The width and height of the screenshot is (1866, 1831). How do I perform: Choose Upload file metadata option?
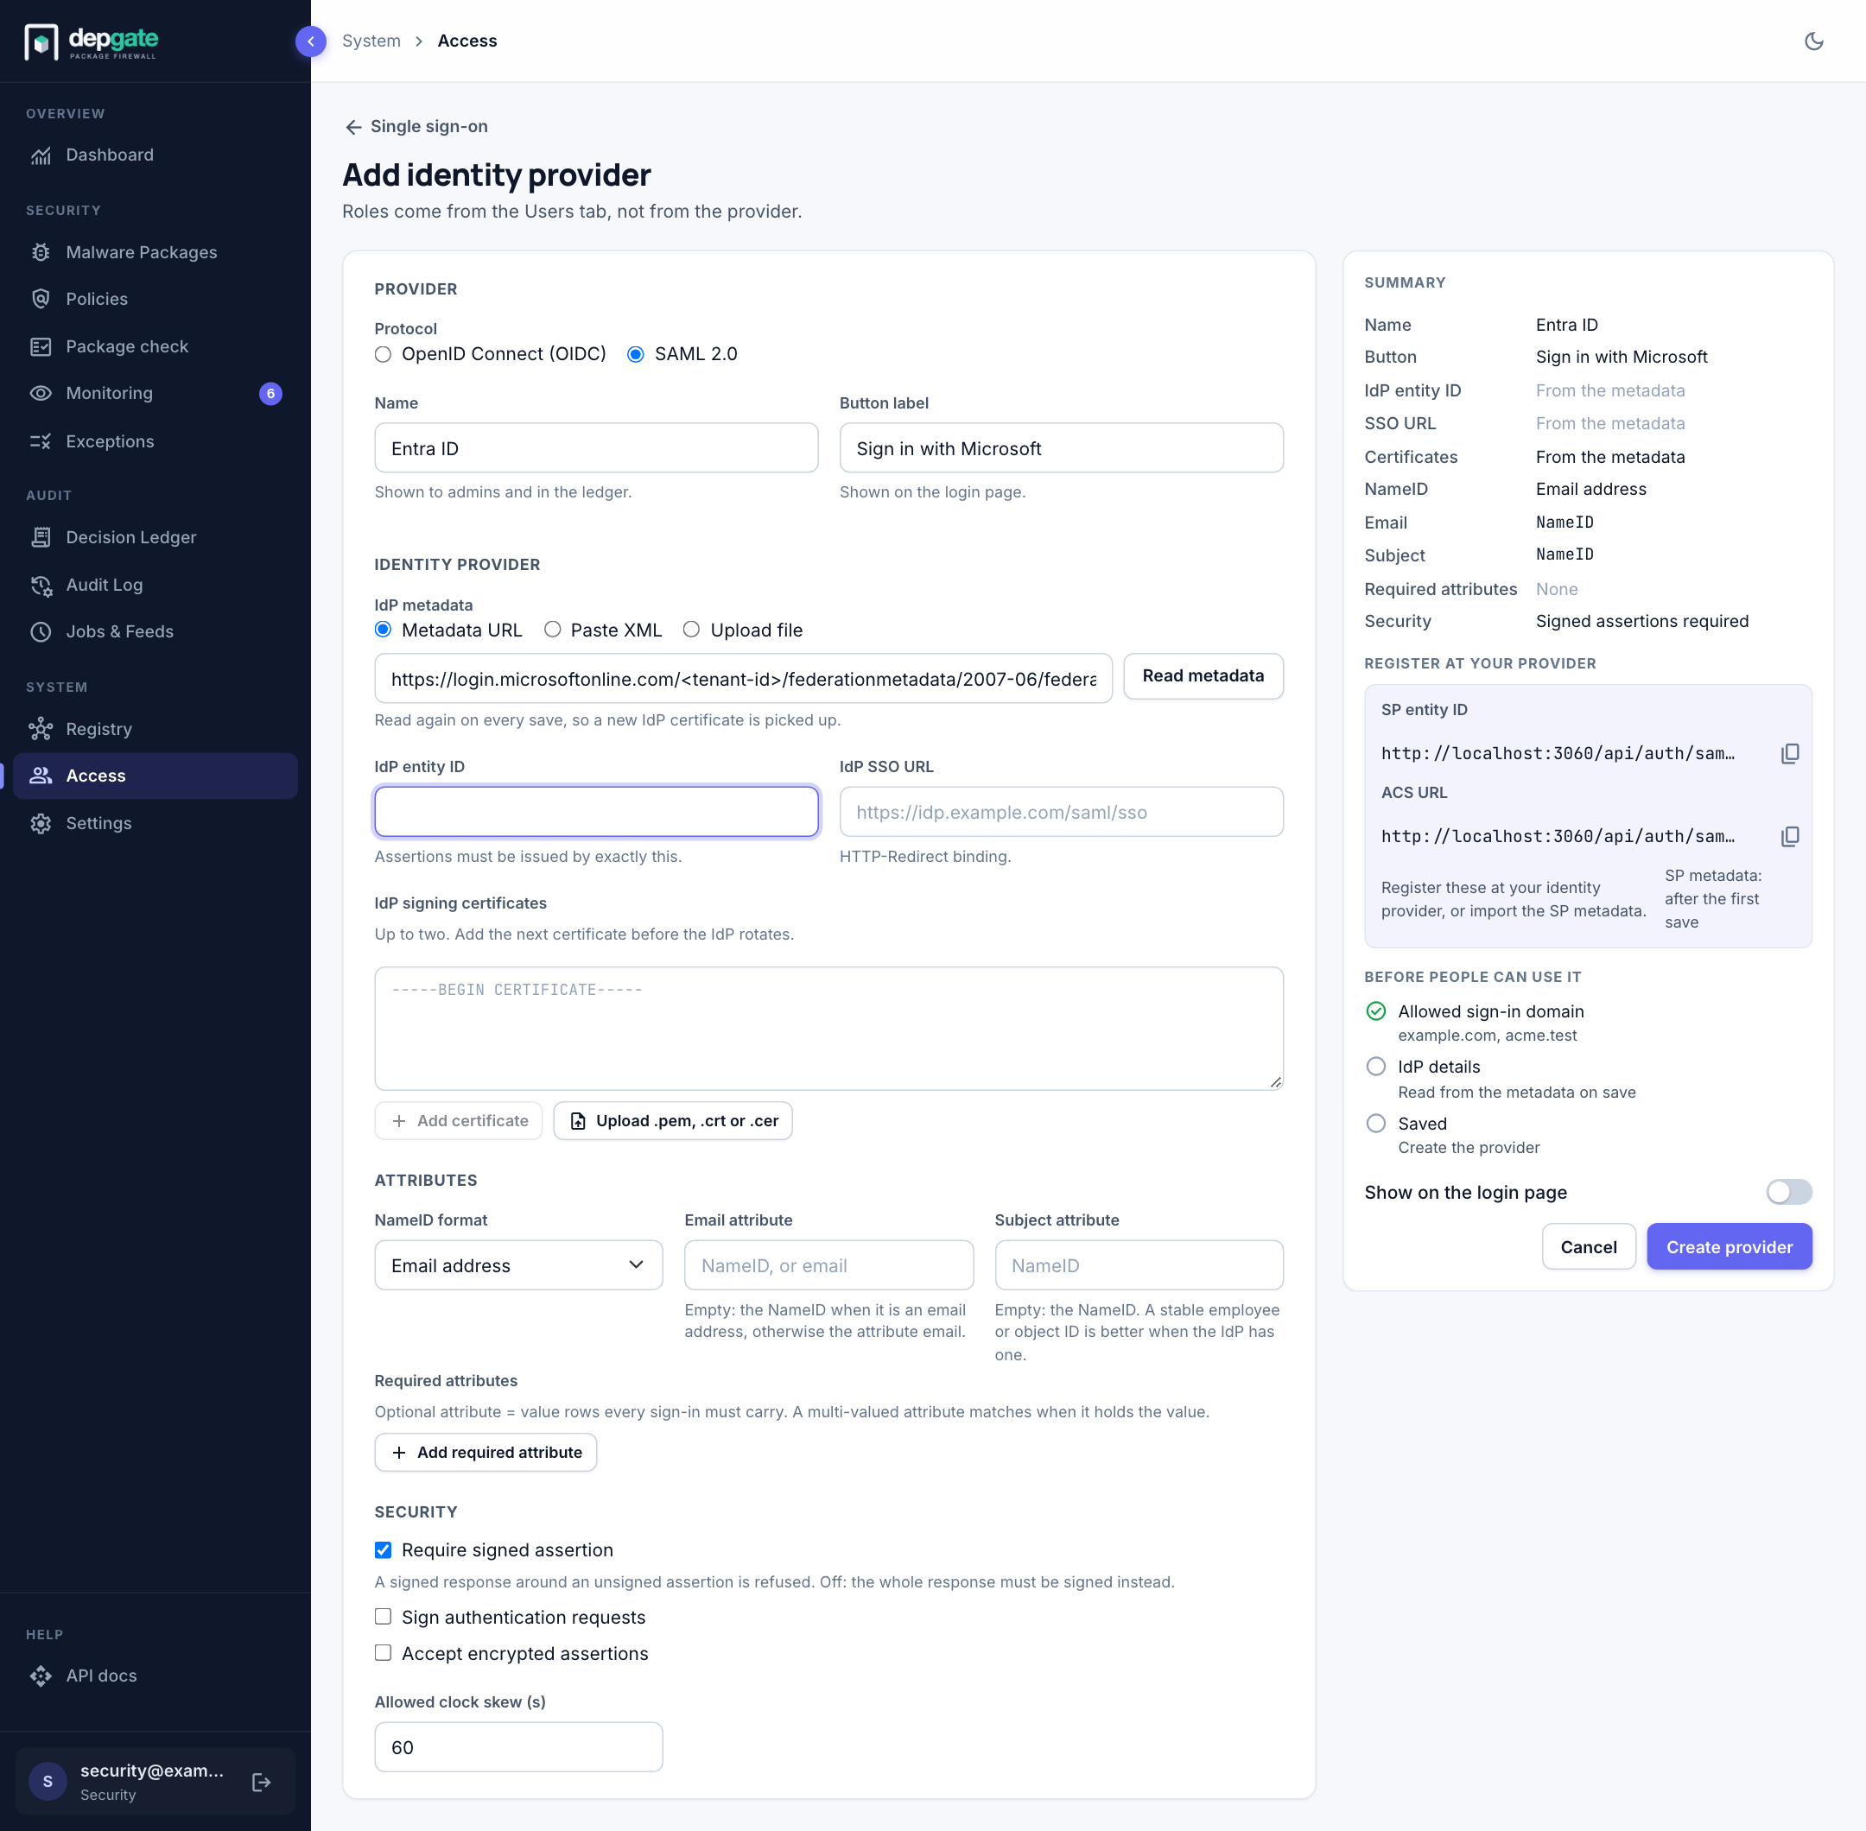[692, 630]
